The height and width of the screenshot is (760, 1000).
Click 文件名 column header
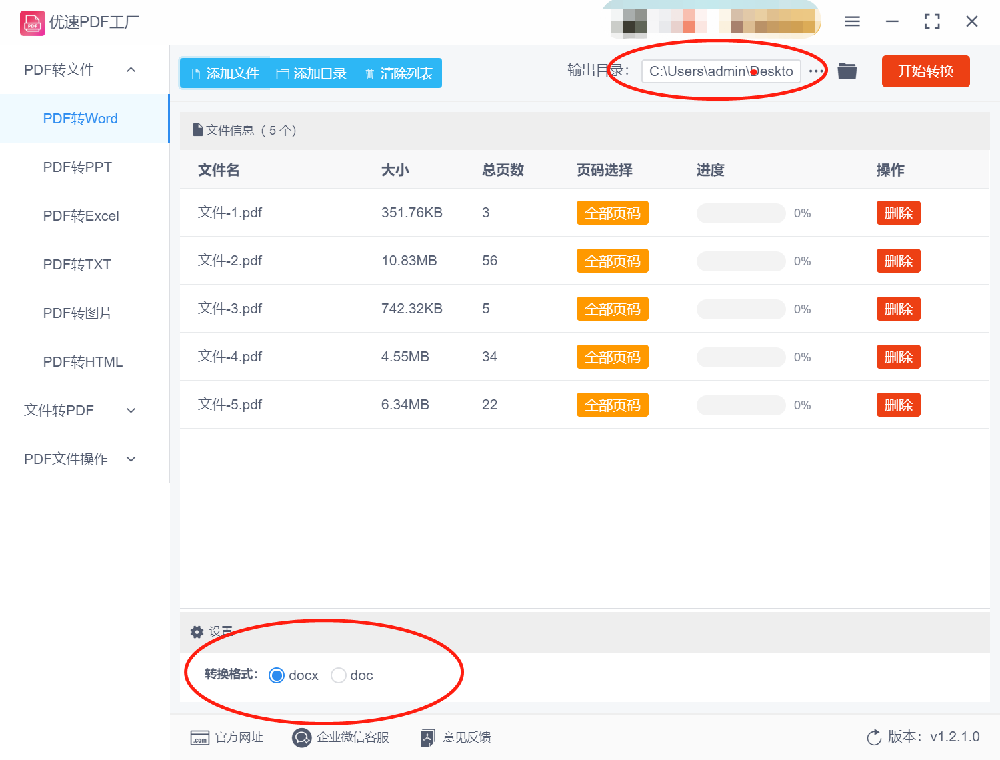pos(219,170)
